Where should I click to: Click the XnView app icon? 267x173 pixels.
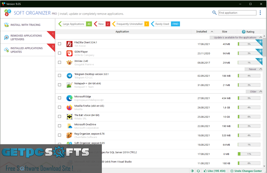pos(70,63)
